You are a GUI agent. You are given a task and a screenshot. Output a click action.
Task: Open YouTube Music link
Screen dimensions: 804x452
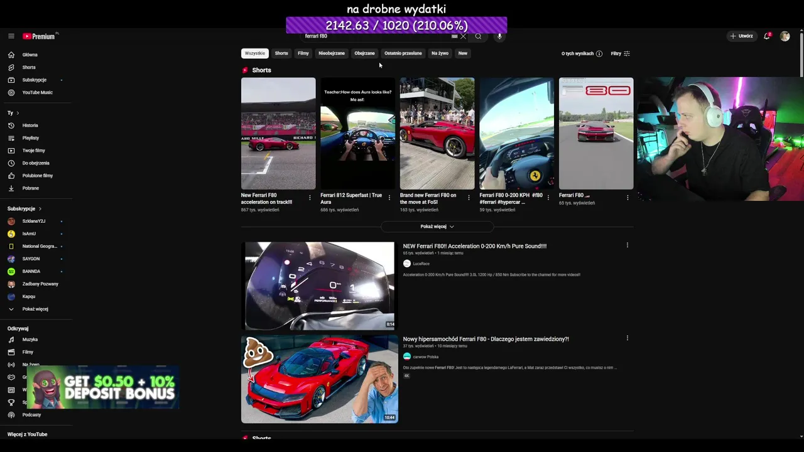(36, 92)
